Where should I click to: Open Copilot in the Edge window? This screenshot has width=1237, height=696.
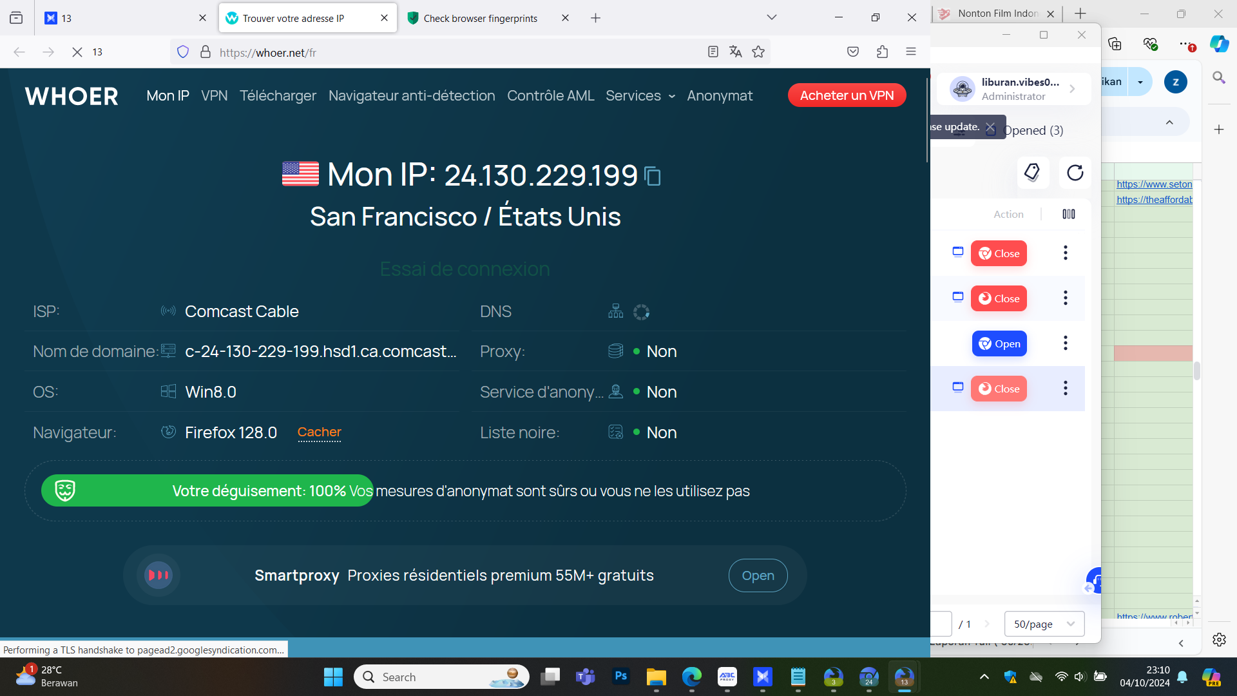coord(1219,43)
